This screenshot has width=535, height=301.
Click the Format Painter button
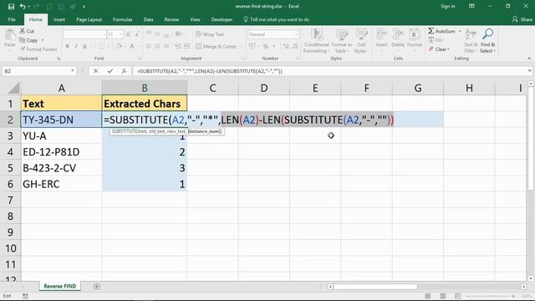coord(38,49)
